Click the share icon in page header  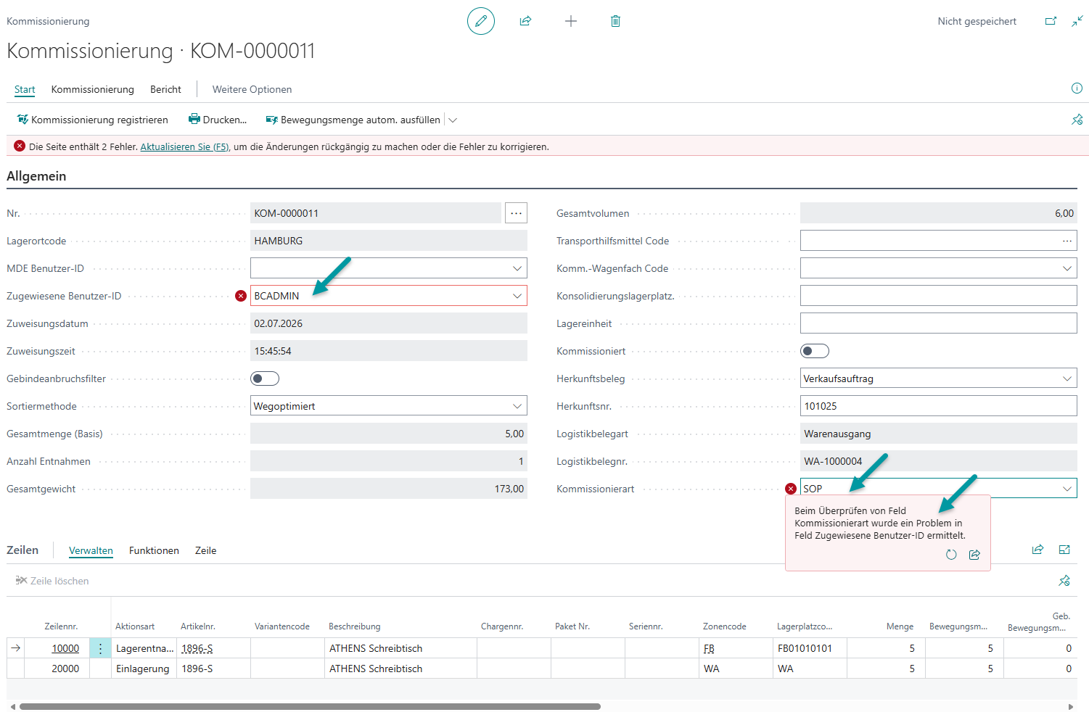coord(526,21)
